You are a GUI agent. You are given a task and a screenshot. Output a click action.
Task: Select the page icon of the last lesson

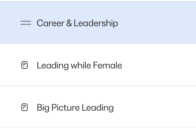[24, 107]
